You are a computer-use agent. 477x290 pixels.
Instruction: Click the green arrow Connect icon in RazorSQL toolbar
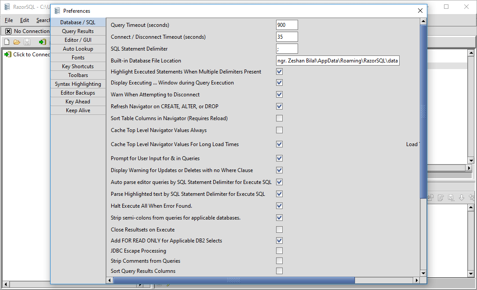[42, 42]
